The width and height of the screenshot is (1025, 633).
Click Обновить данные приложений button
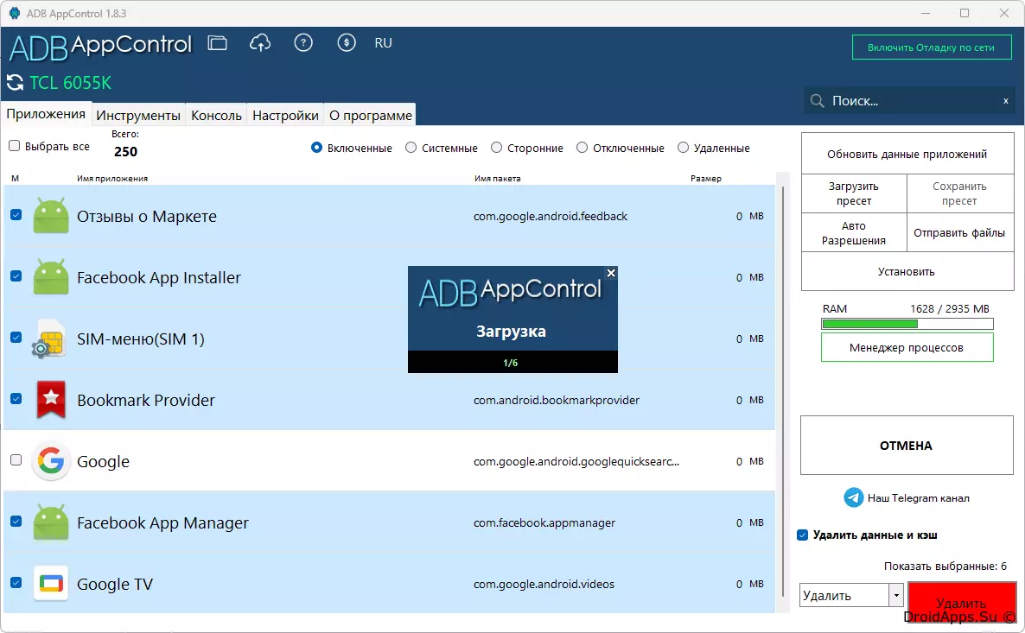[907, 155]
